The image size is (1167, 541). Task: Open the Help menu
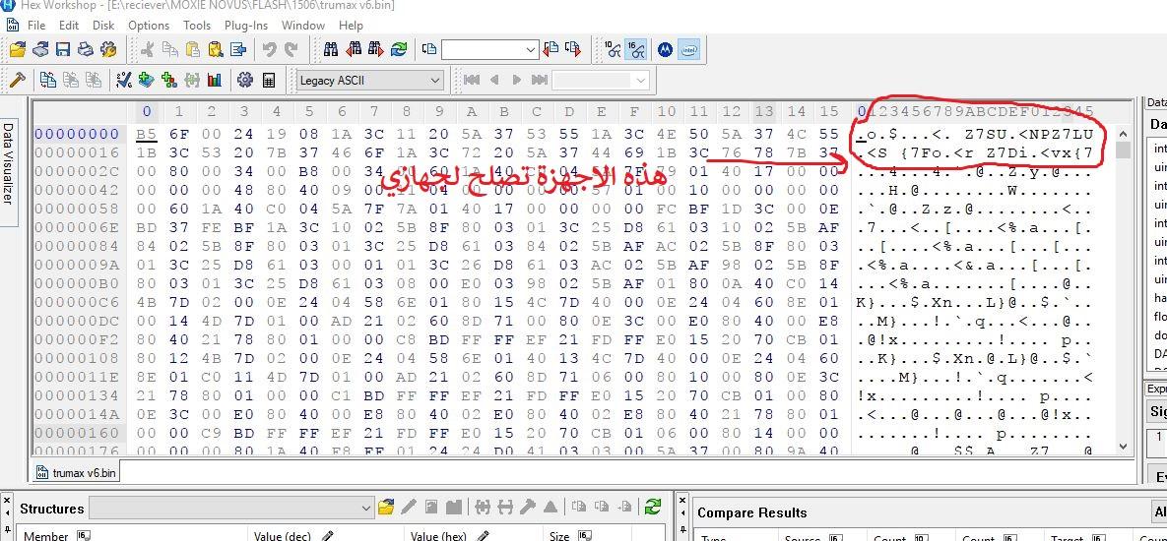(351, 25)
